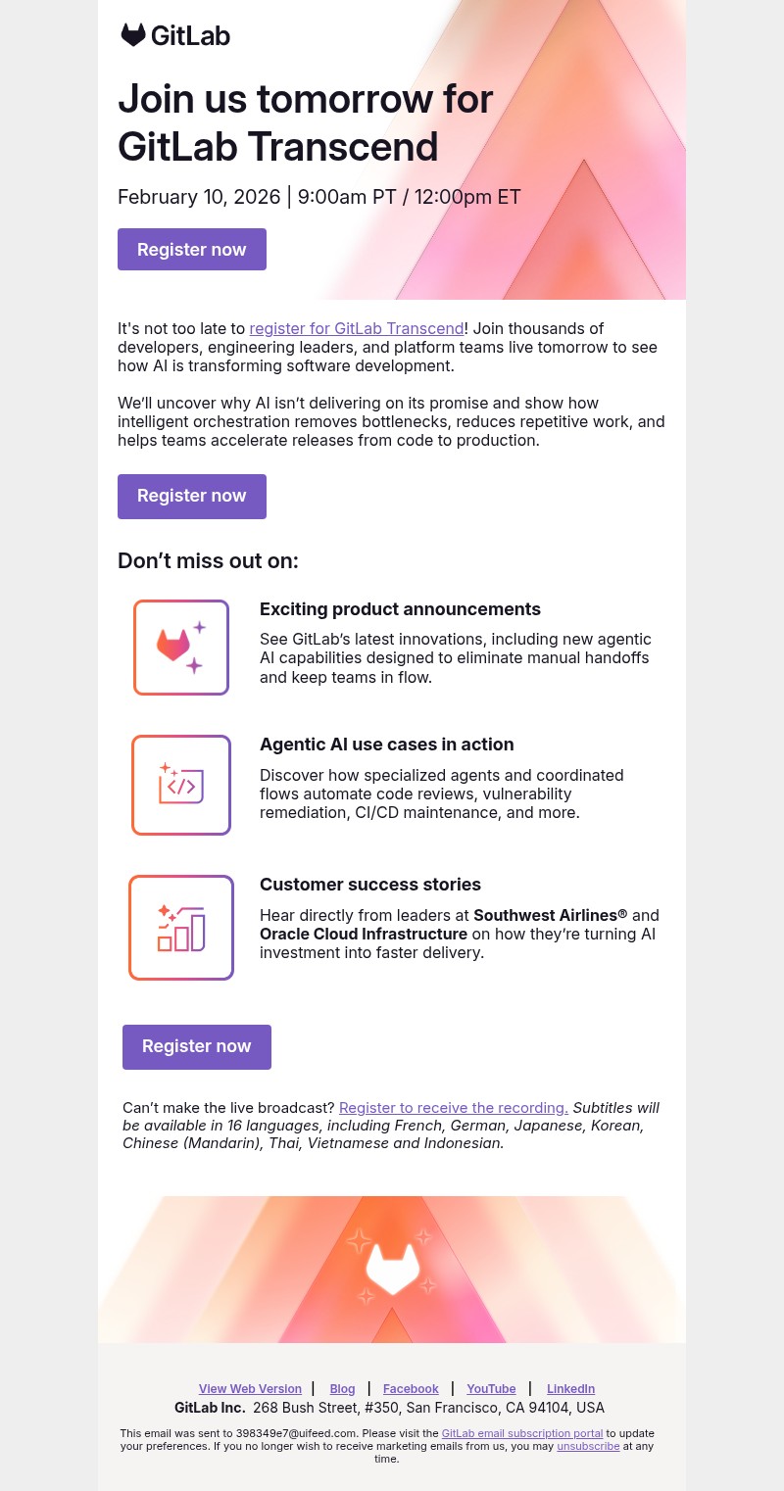Click the top Register now button

point(191,250)
